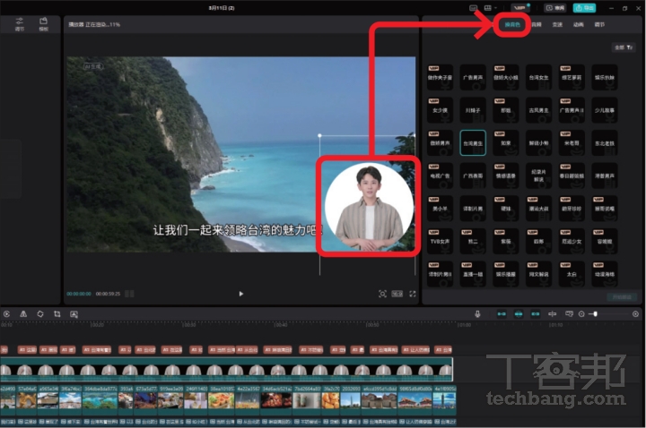Select the 广告男声 II voice card
The width and height of the screenshot is (646, 428).
572,110
